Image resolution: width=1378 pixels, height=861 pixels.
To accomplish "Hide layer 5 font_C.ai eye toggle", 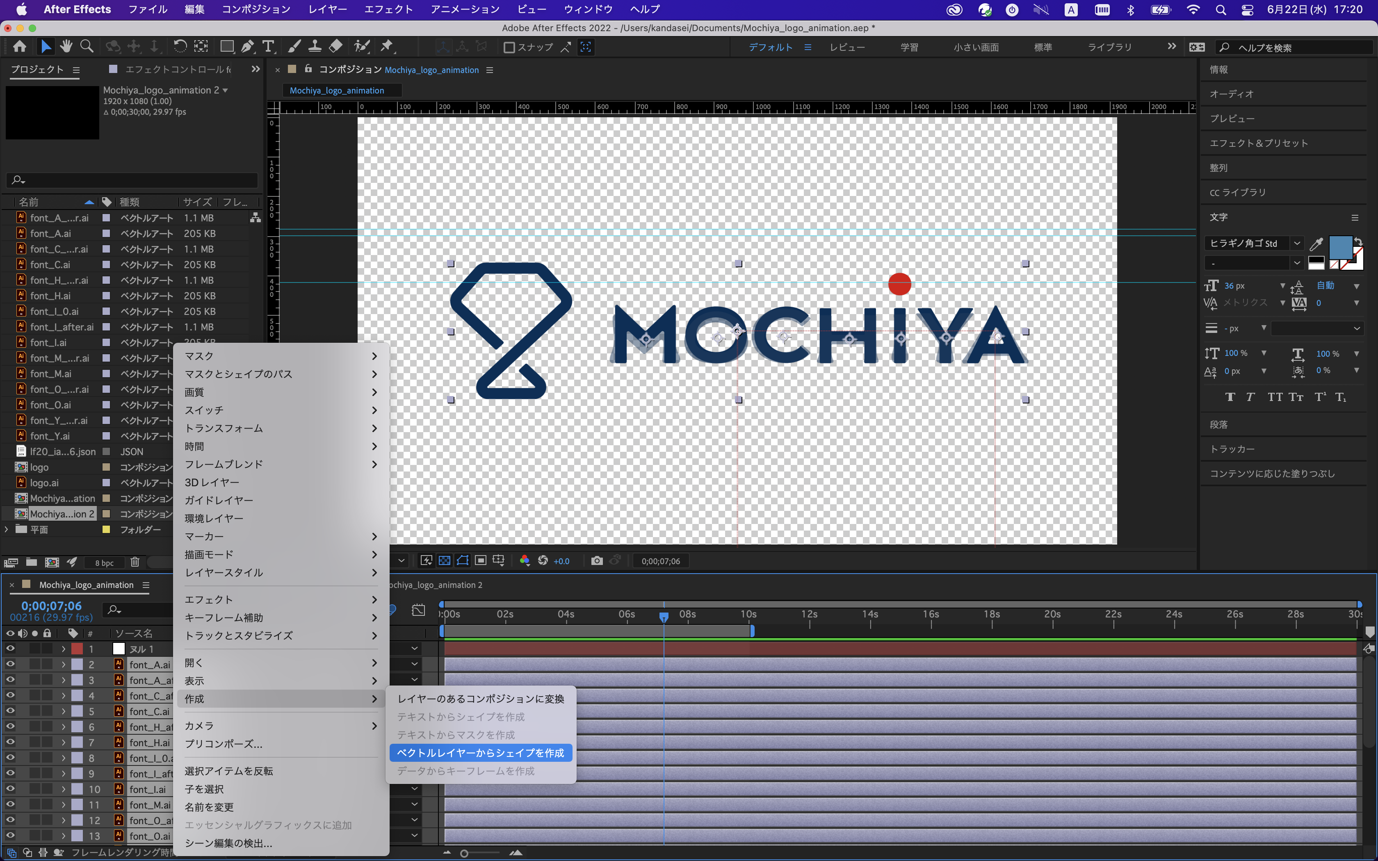I will 10,711.
